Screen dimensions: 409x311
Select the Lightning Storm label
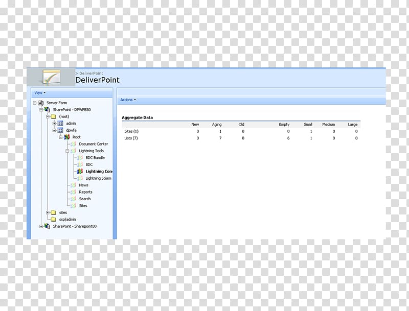coord(98,178)
